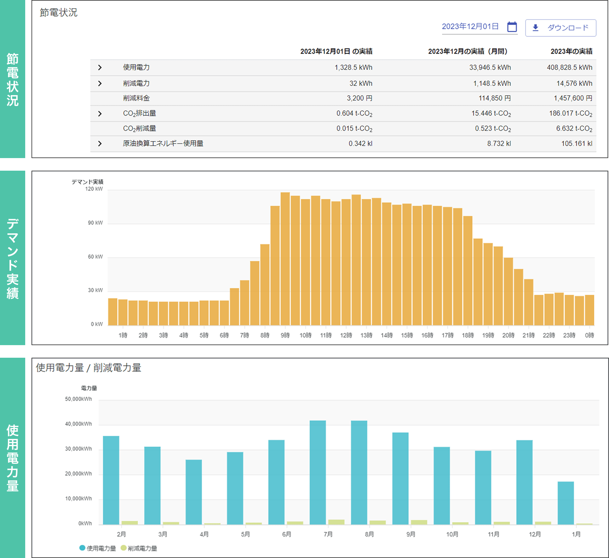Viewport: 609px width, 558px height.
Task: Select the 1,148.5 kWh monthly reduction value
Action: (492, 83)
